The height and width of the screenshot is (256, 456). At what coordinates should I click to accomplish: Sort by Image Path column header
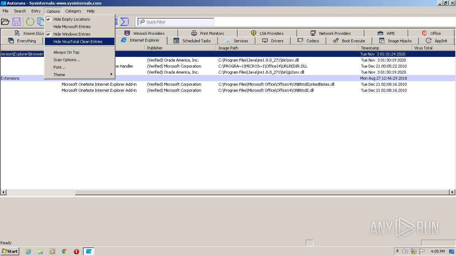click(x=287, y=48)
